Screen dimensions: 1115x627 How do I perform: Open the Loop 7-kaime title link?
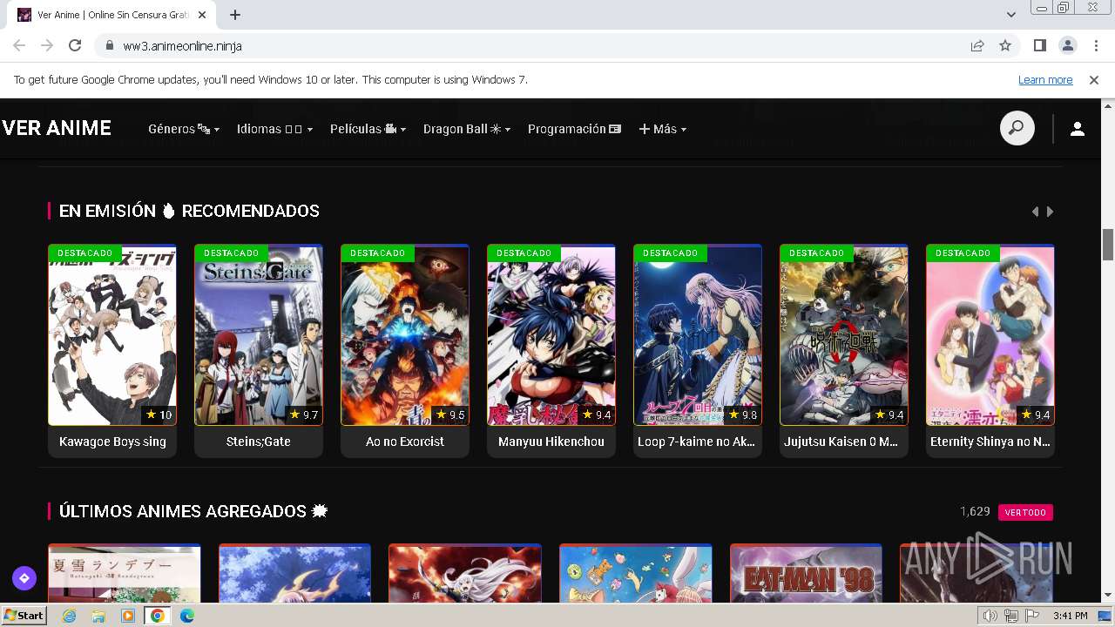[x=697, y=442]
